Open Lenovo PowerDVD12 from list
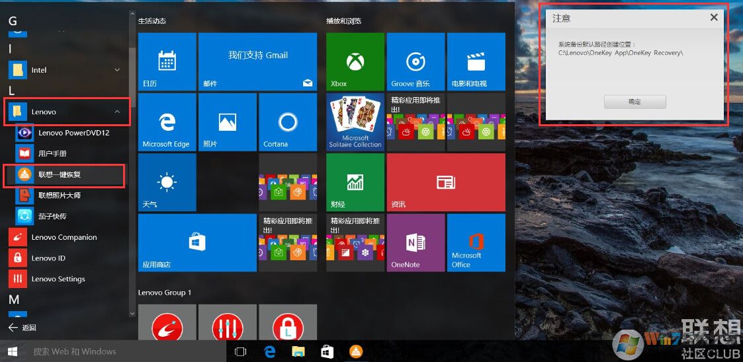 [73, 133]
